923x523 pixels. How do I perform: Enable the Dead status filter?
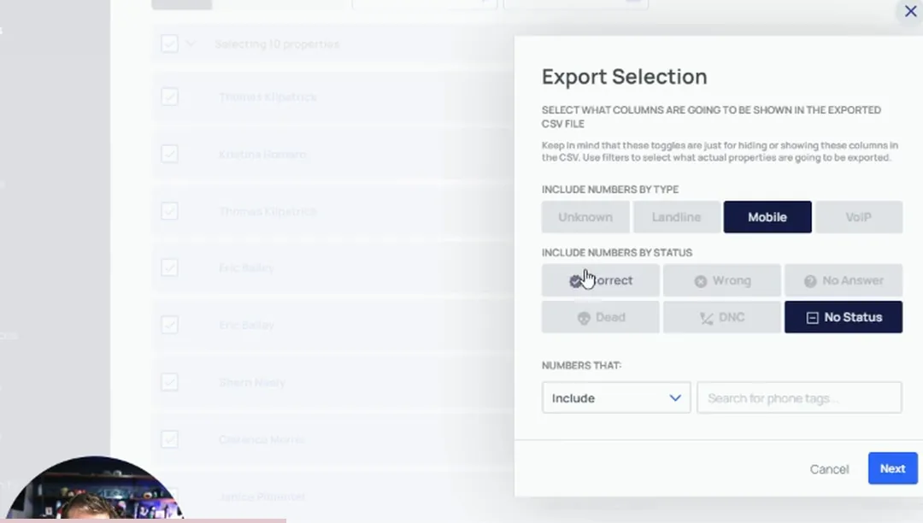click(x=601, y=317)
